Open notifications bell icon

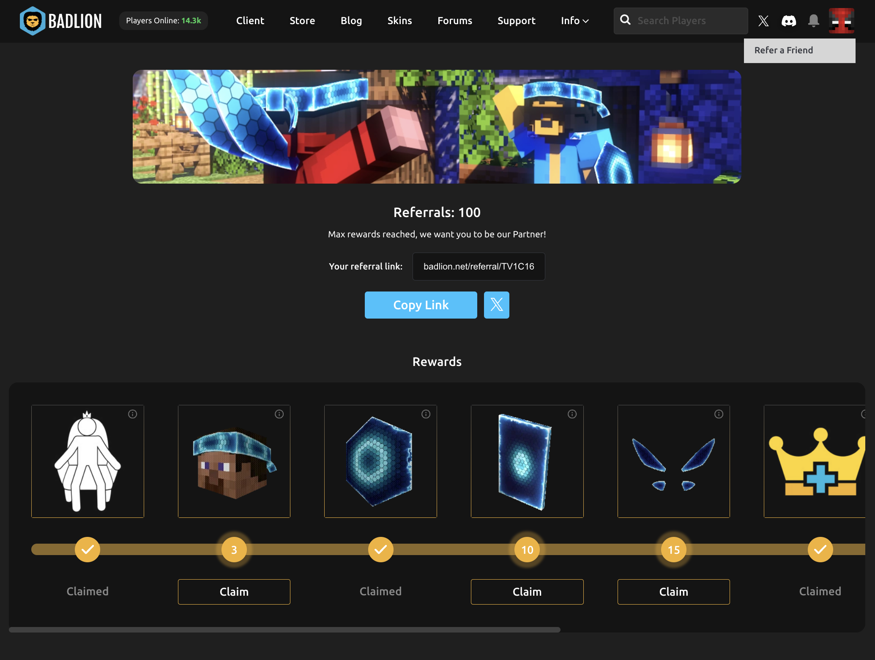tap(813, 21)
